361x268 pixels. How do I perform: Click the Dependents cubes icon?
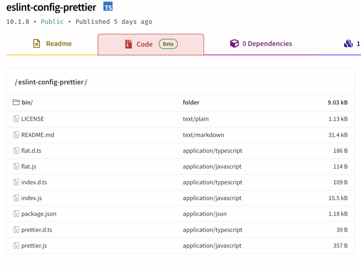click(x=348, y=44)
